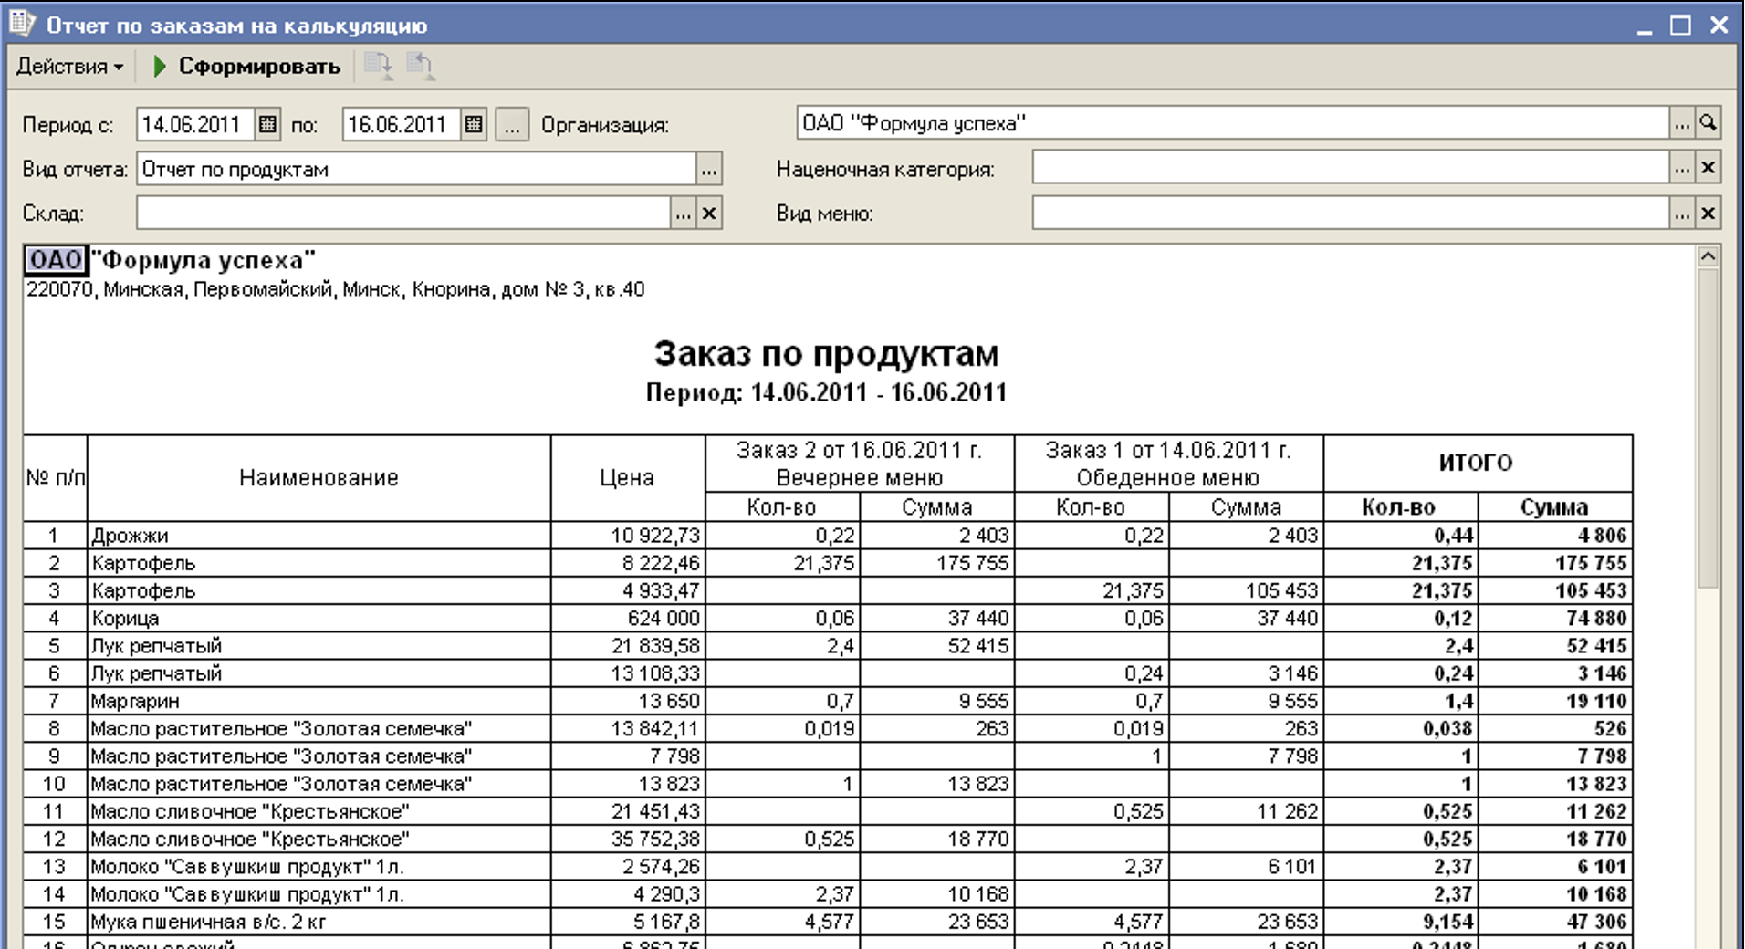1745x949 pixels.
Task: Clear the Вид меню field
Action: (1708, 214)
